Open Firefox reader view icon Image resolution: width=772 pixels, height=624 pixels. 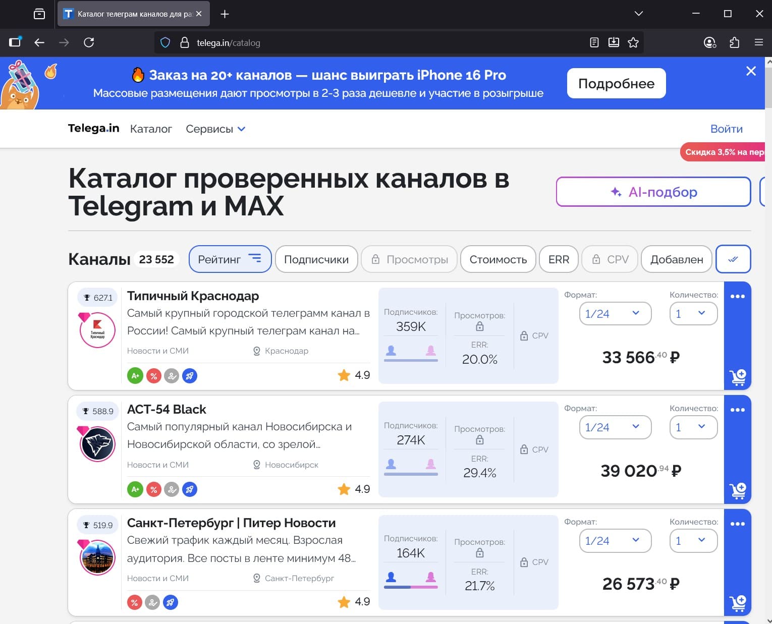tap(594, 43)
